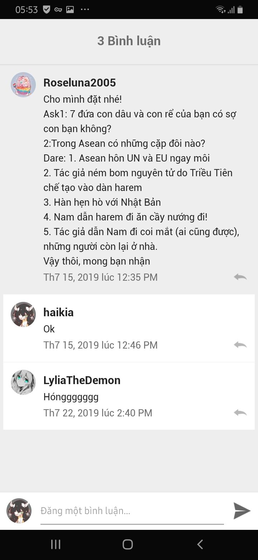Tap the shield icon in the status bar
Screen dimensions: 258x560
tap(46, 10)
